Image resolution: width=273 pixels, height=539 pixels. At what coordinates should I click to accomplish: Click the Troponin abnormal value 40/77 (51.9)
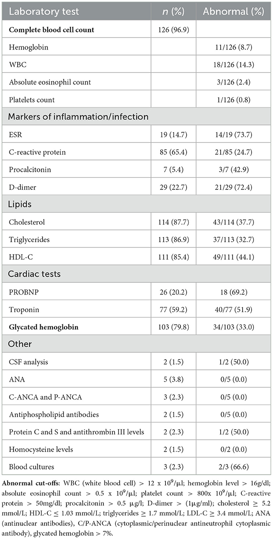[x=234, y=309]
